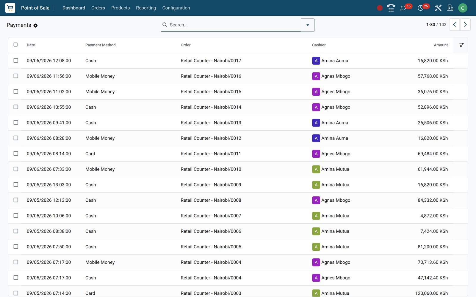Click Amina Auma avatar on order 0017
Image resolution: width=476 pixels, height=297 pixels.
[316, 61]
